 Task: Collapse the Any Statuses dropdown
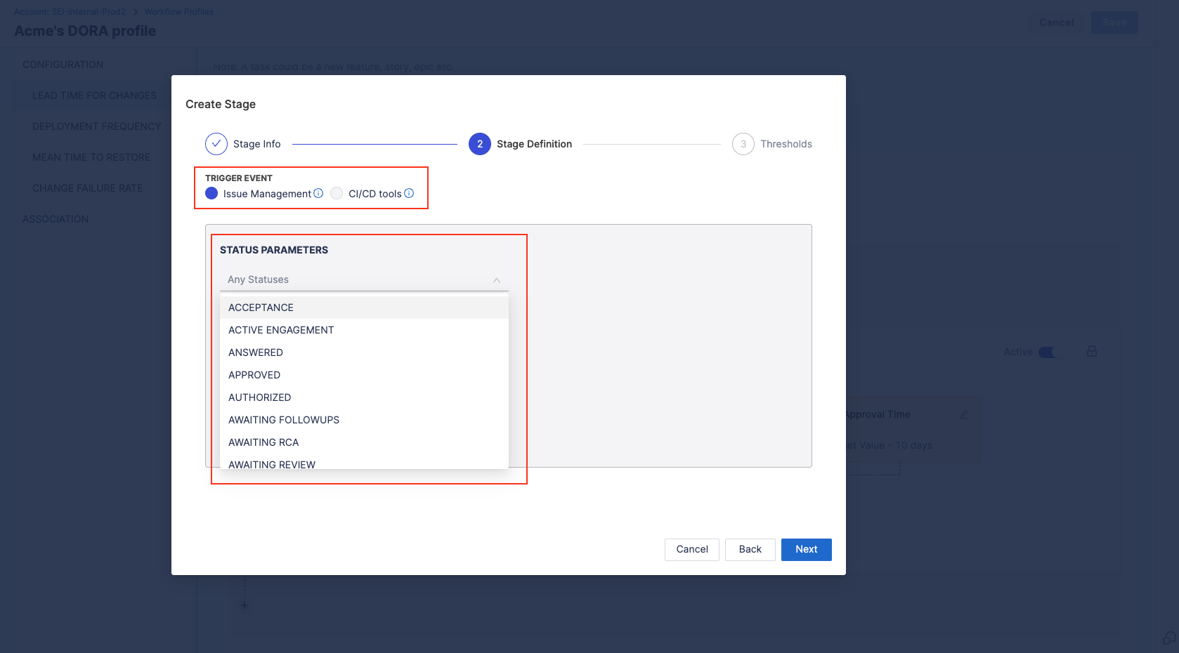point(496,279)
